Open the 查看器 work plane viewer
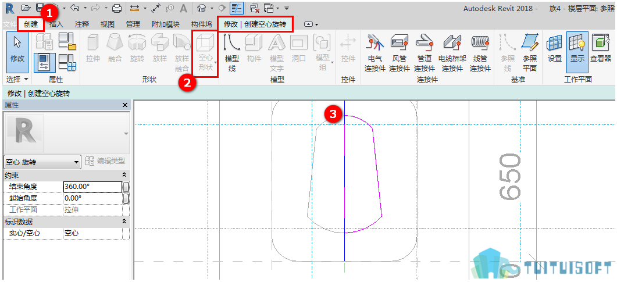 coord(601,48)
